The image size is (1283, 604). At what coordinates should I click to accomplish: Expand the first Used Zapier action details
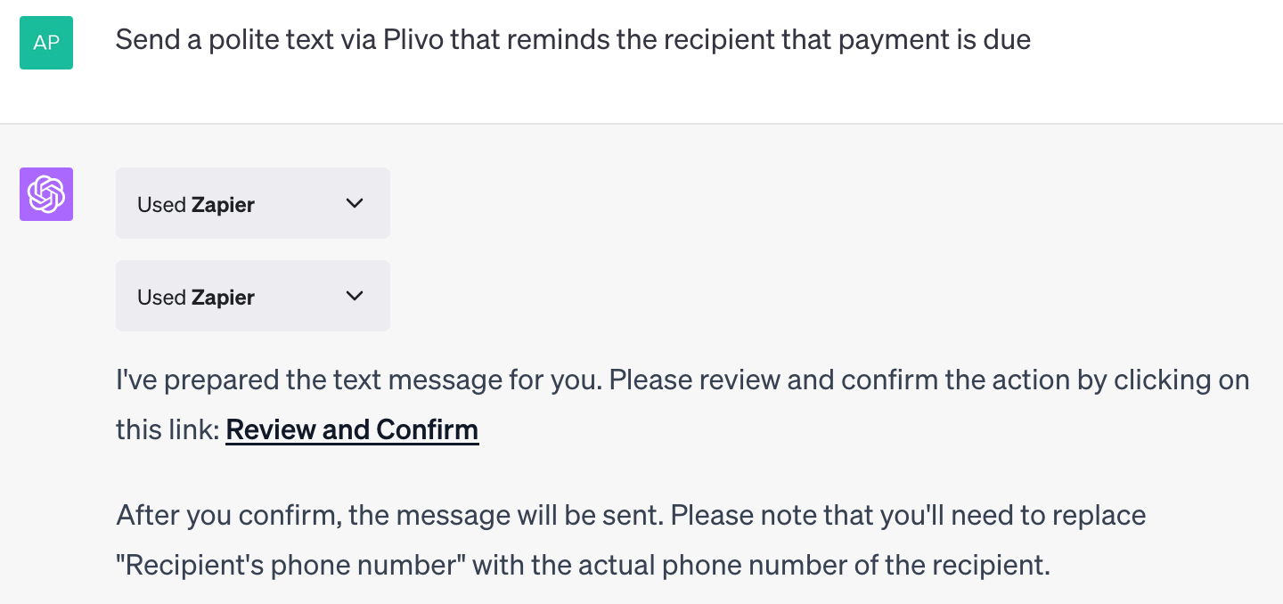252,203
